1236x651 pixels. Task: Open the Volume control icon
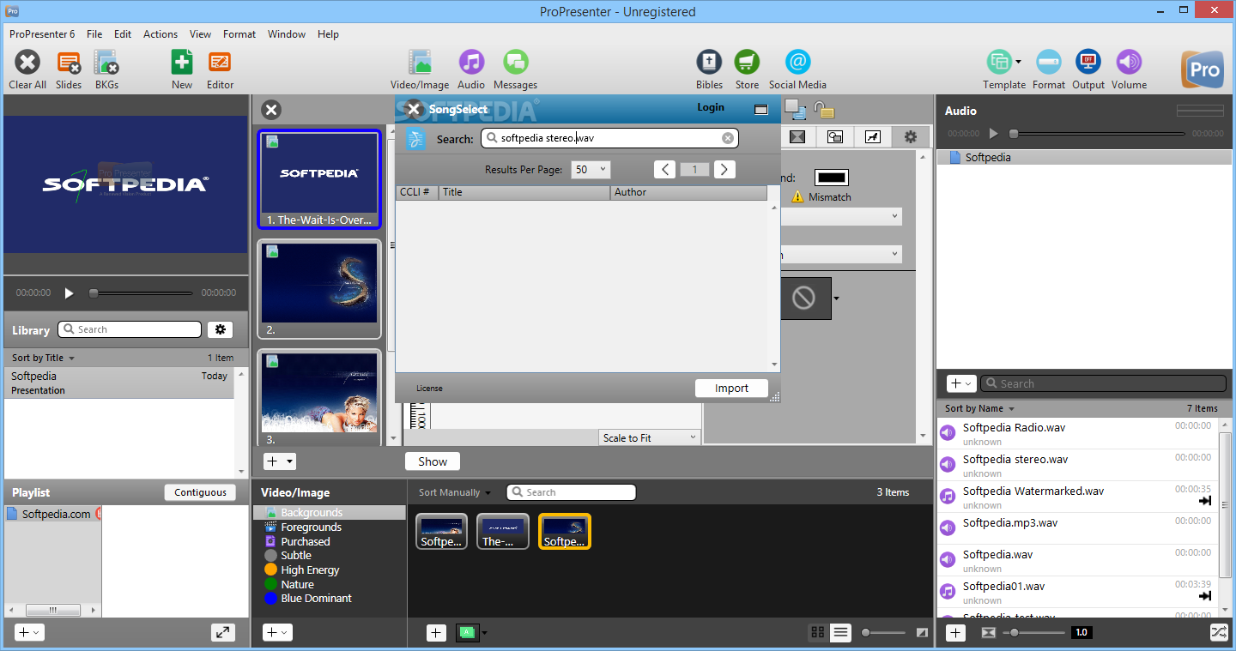tap(1129, 63)
